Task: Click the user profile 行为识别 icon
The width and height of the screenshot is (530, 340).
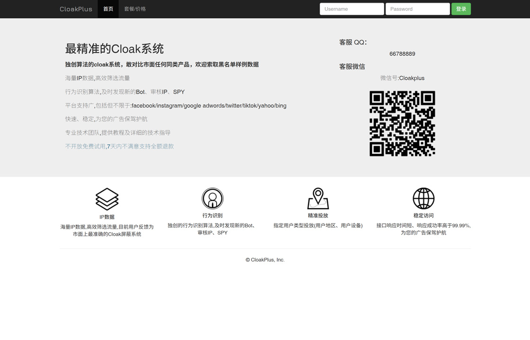Action: (x=212, y=198)
